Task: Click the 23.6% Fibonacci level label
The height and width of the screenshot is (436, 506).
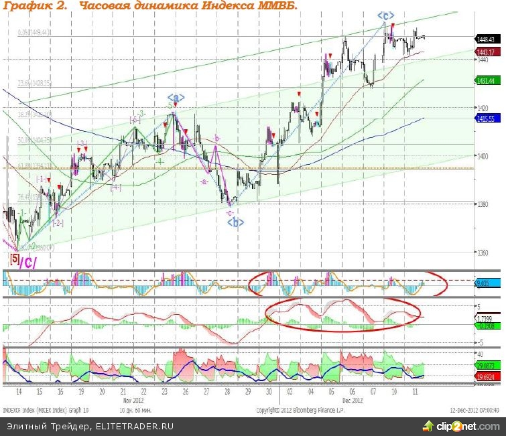Action: (x=25, y=85)
